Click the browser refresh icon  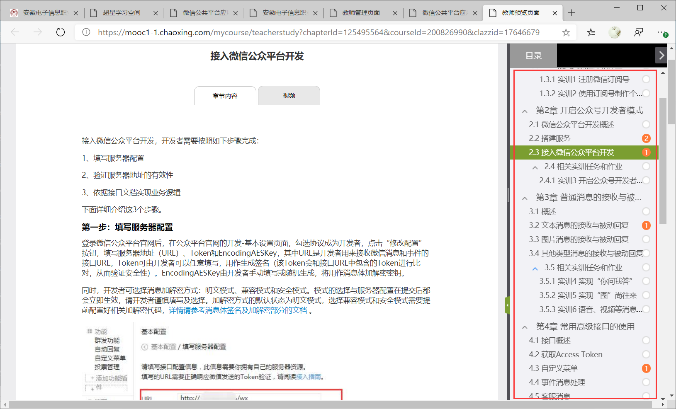point(61,32)
